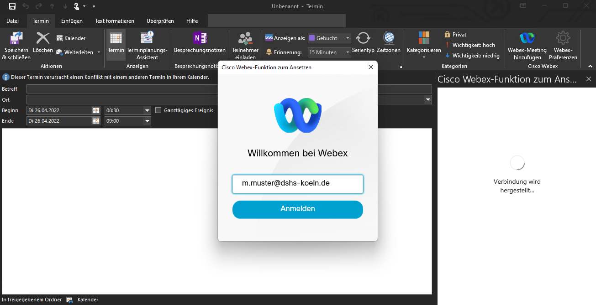This screenshot has width=596, height=305.
Task: Click the next item down arrow
Action: point(65,6)
